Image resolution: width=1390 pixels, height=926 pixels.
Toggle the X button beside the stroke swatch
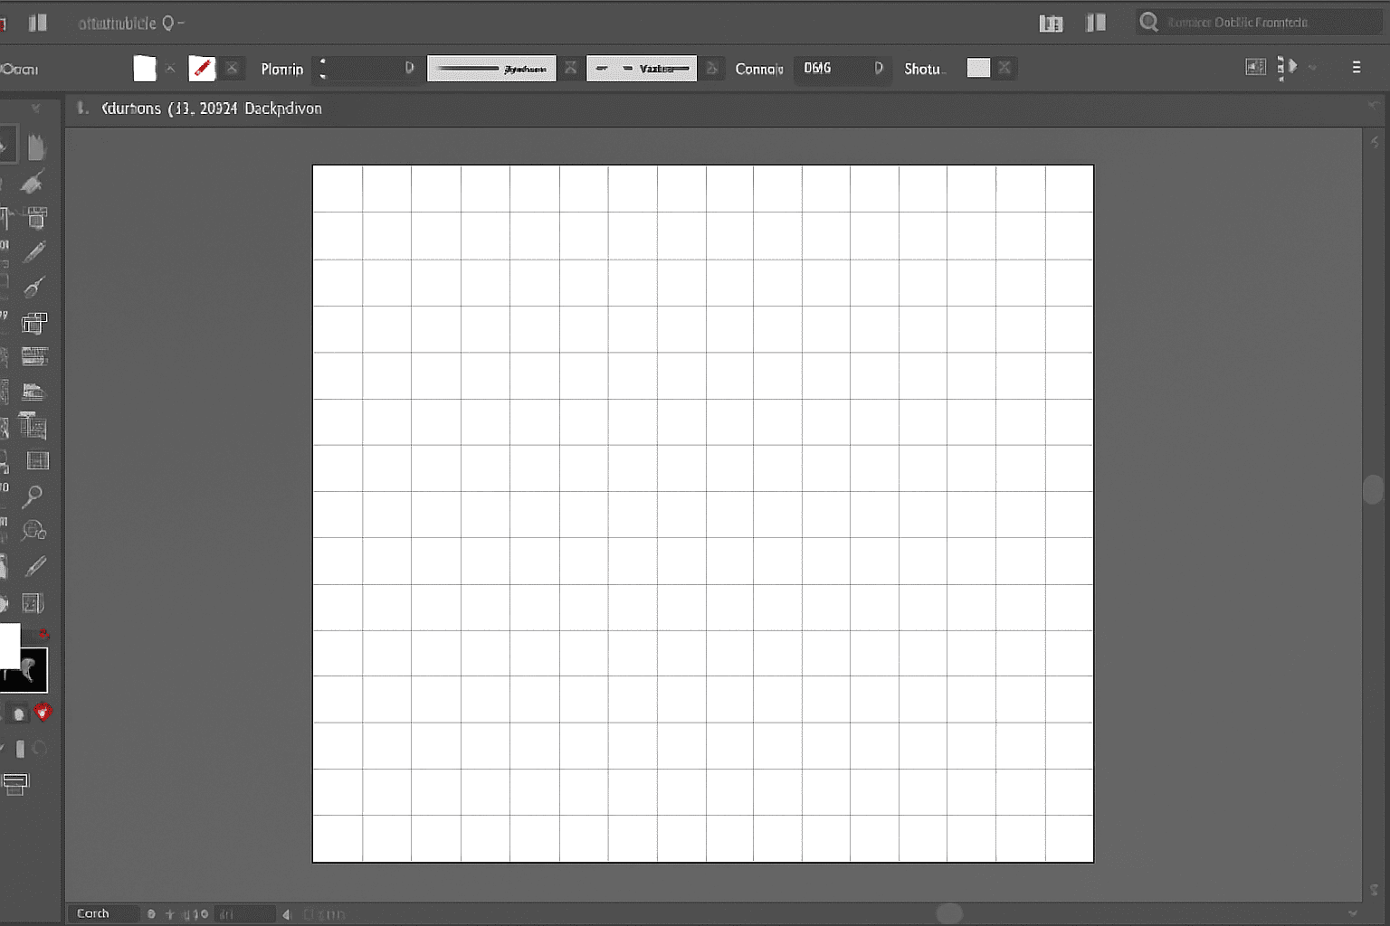[x=233, y=69]
